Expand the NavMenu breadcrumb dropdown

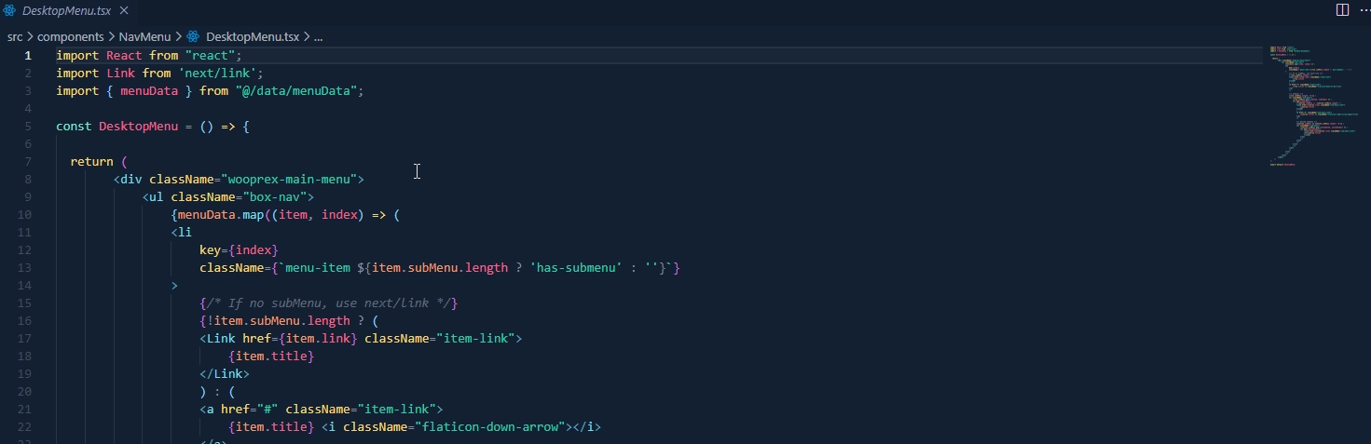144,37
